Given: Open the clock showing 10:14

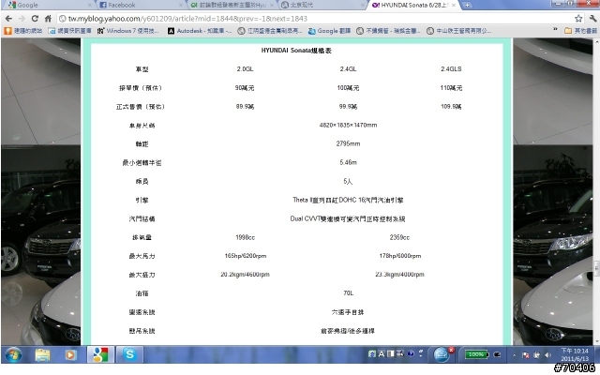Looking at the screenshot, I should pyautogui.click(x=575, y=354).
